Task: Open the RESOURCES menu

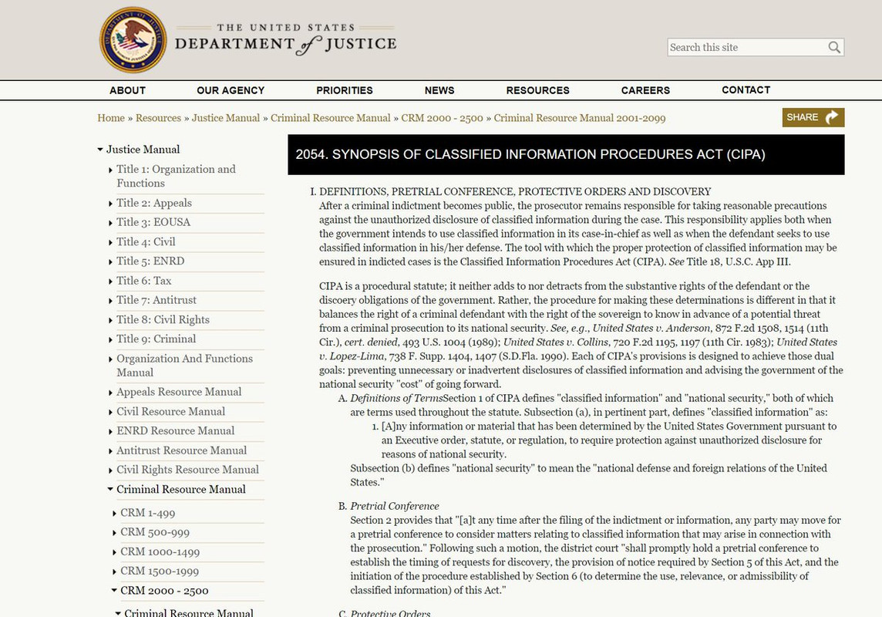Action: [537, 90]
